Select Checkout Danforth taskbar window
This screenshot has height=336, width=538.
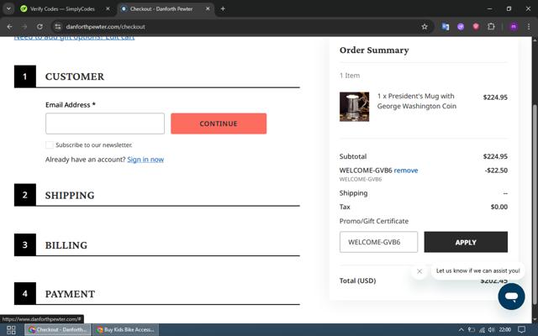(x=58, y=330)
